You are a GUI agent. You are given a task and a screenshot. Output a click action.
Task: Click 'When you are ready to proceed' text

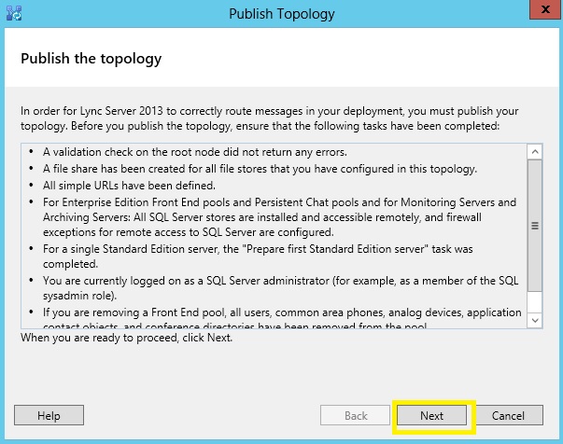(126, 338)
